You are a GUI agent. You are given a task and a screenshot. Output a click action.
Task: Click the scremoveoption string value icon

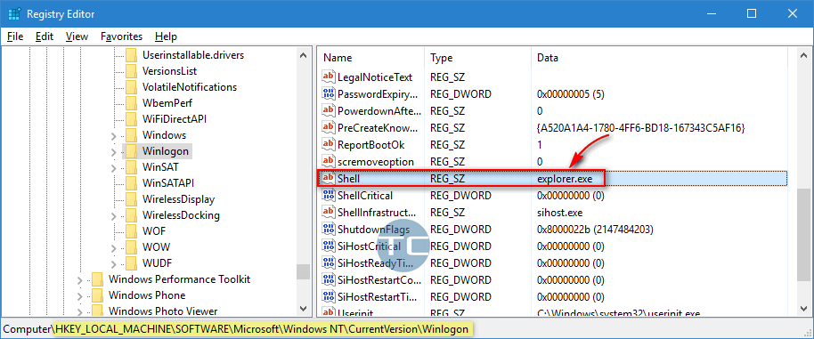coord(328,161)
